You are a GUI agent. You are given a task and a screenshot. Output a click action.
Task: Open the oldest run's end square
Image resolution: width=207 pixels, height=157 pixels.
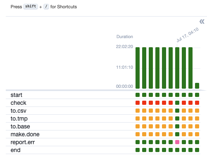click(x=138, y=150)
